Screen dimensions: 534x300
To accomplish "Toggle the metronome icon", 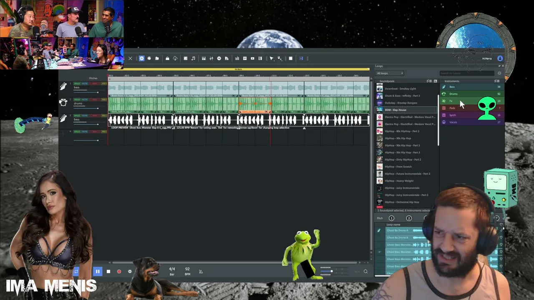I will (201, 272).
